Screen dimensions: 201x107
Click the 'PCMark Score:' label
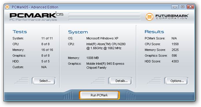[155, 38]
